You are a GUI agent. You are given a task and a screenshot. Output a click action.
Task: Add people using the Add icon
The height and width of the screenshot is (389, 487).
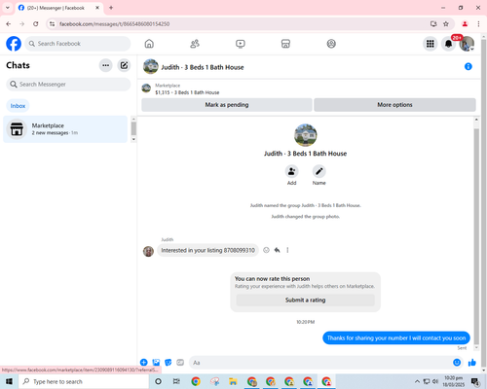click(x=291, y=171)
